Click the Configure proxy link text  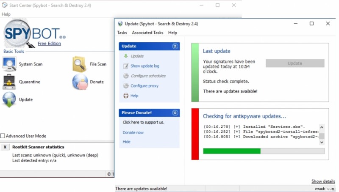tap(144, 86)
